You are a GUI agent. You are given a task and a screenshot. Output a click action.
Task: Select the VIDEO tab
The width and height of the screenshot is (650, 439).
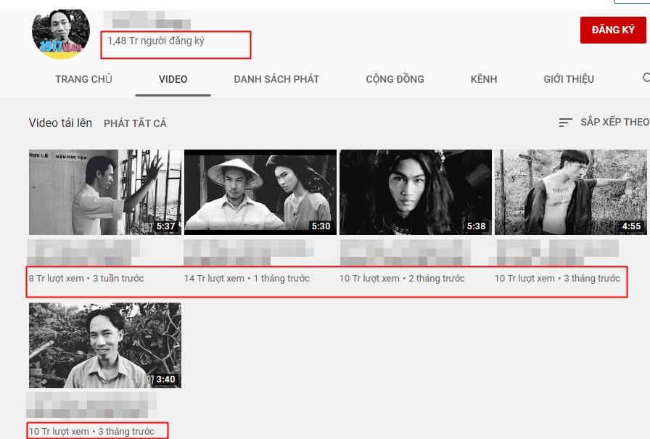[173, 79]
